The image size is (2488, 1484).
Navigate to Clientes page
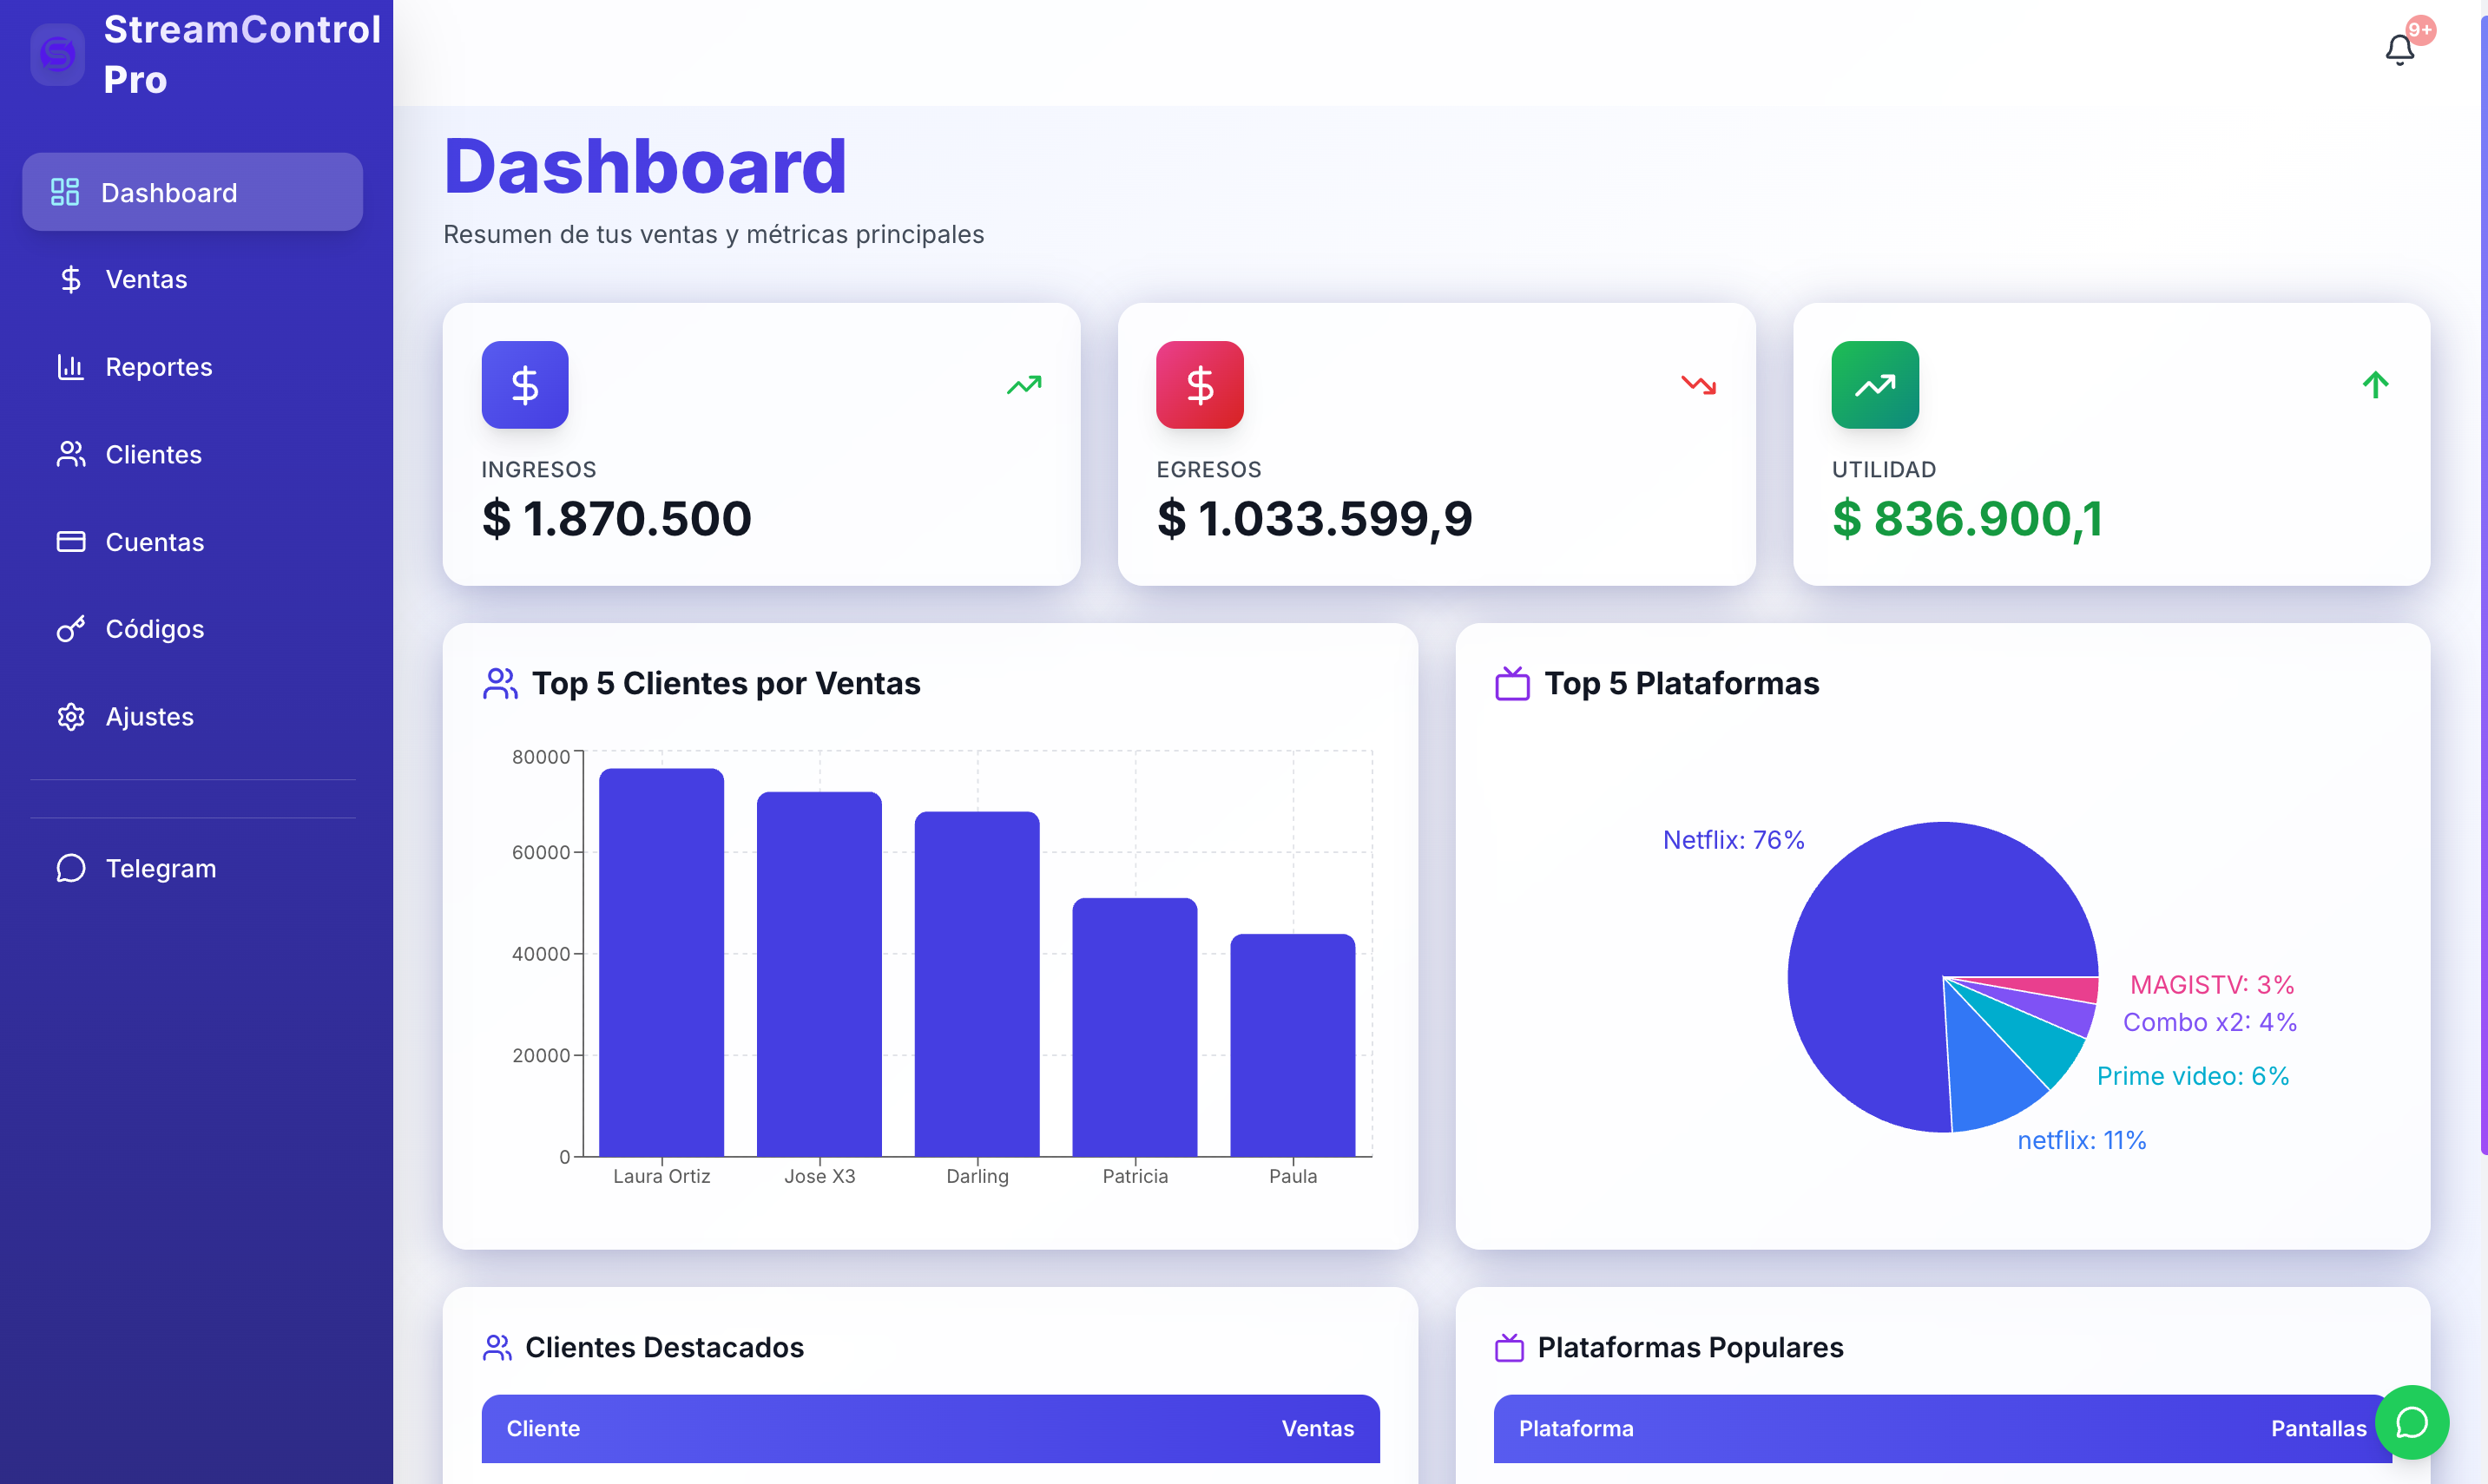(x=192, y=454)
